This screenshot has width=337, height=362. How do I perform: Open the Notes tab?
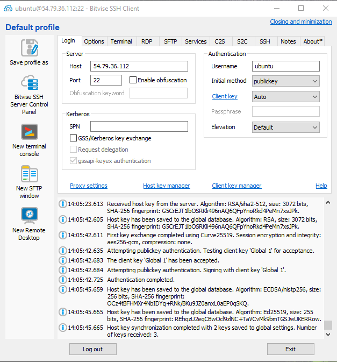pos(288,41)
